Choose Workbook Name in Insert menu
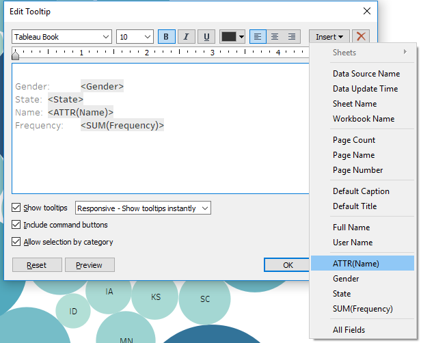Viewport: 421px width, 343px height. (x=364, y=119)
